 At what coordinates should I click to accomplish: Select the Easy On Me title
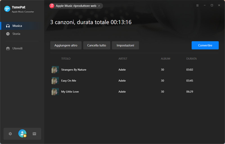pos(69,81)
